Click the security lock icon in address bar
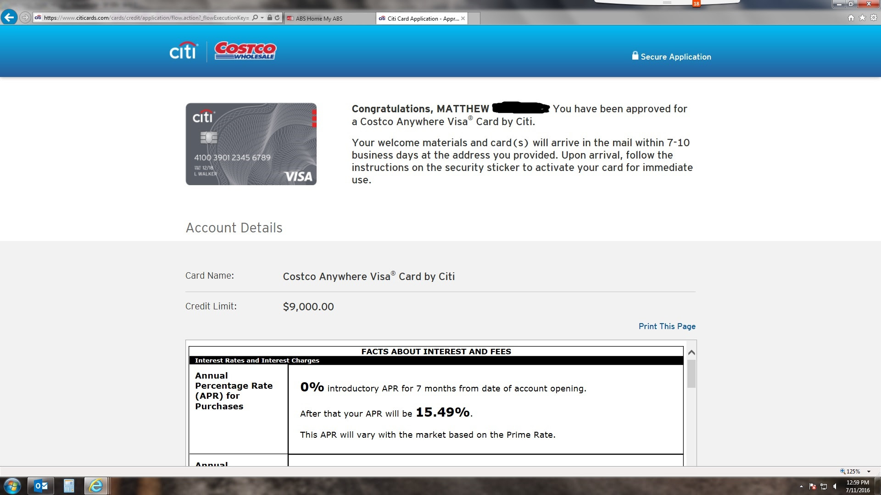 (x=270, y=18)
